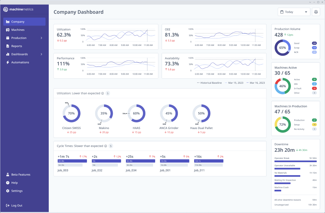
Task: Click the Citizen SWISS 70% donut
Action: (71, 113)
